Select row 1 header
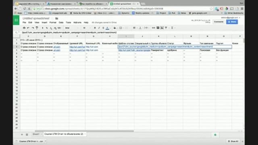 tap(17, 40)
